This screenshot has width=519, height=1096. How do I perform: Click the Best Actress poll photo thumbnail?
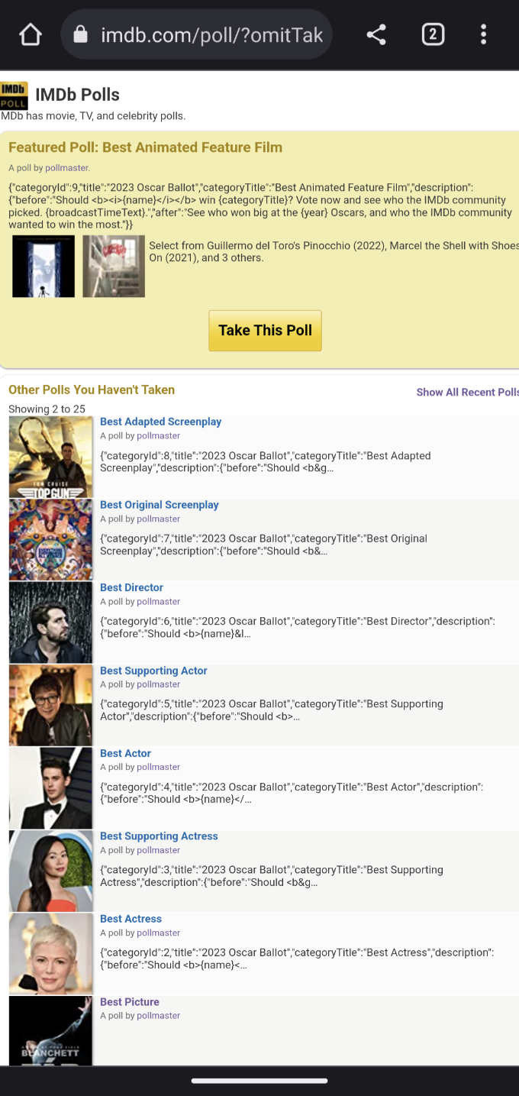(50, 954)
